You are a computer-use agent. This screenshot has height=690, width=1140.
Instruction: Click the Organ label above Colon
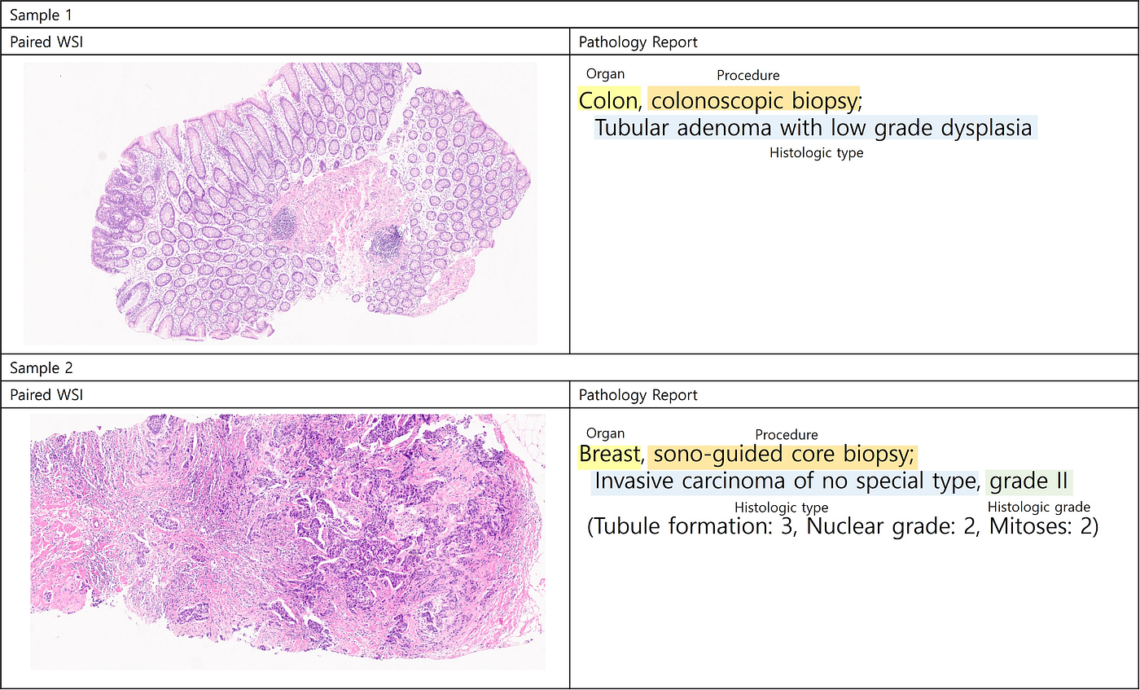pos(605,74)
